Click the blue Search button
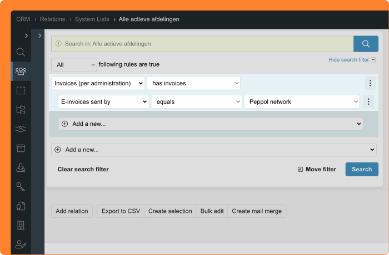The image size is (389, 255). pyautogui.click(x=362, y=169)
